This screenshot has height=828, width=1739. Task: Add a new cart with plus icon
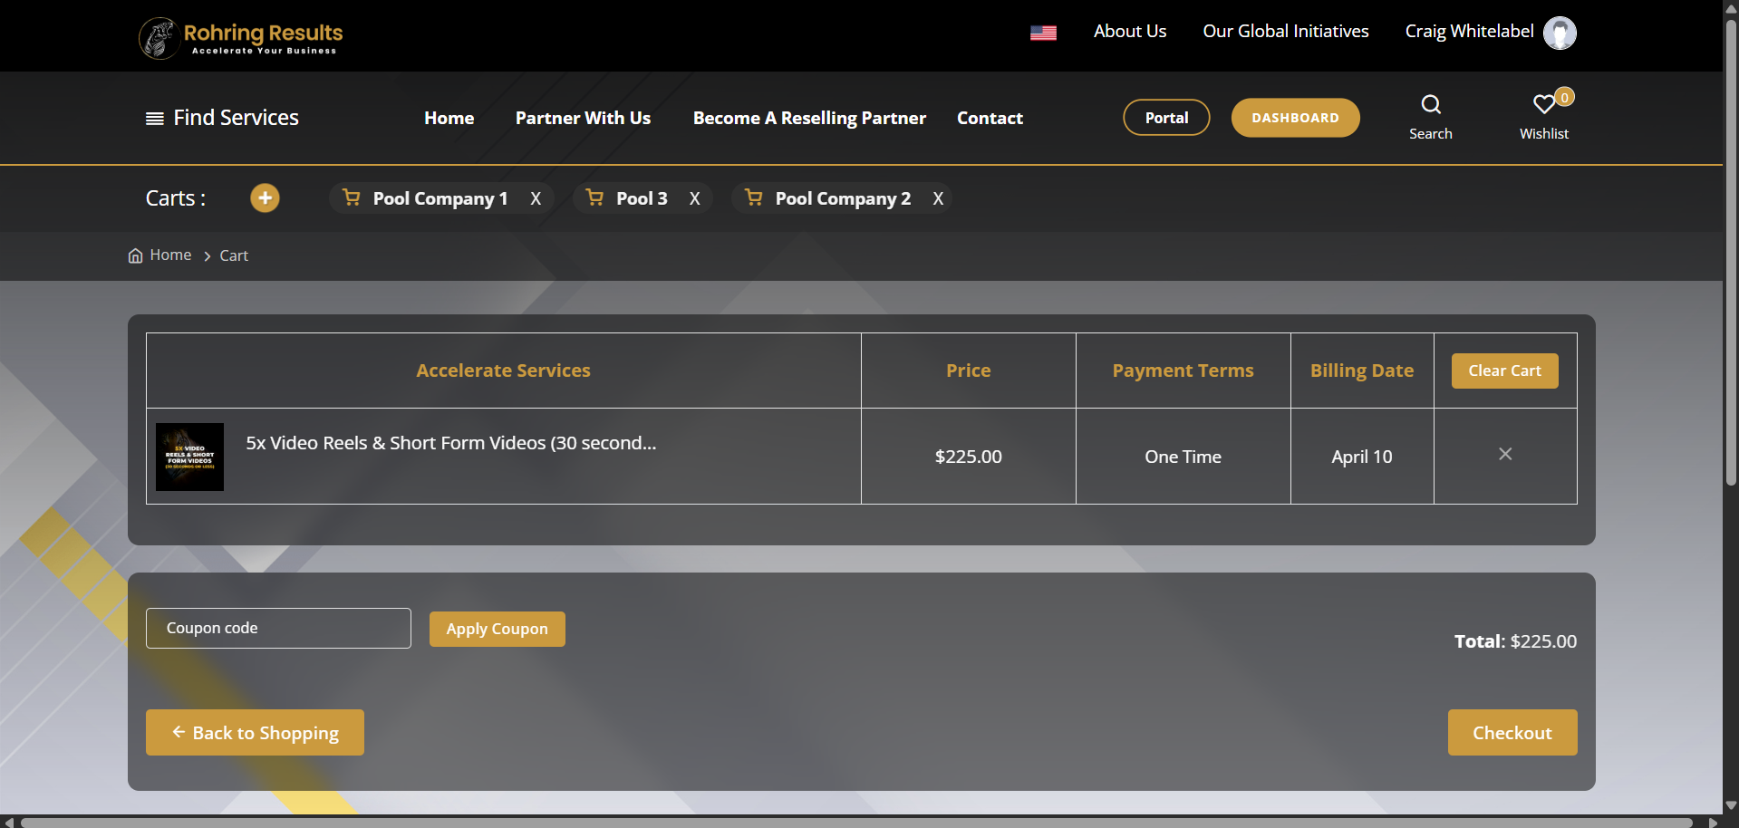(x=265, y=198)
